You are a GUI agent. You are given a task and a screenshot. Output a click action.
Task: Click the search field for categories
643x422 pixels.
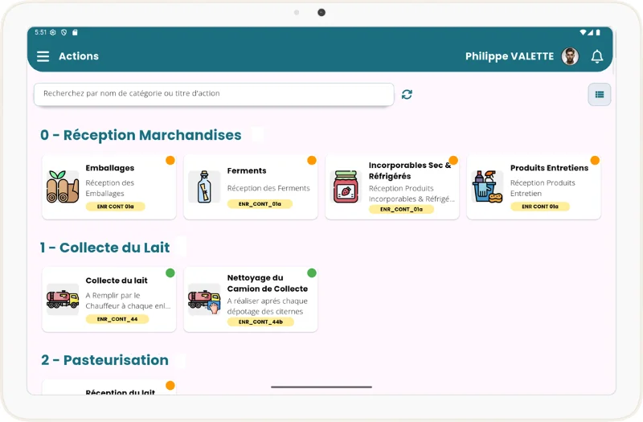coord(214,94)
